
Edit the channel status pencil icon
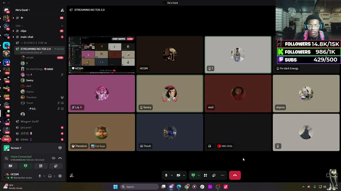click(x=41, y=53)
